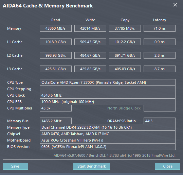Close window with X icon
The width and height of the screenshot is (183, 175).
[175, 5]
